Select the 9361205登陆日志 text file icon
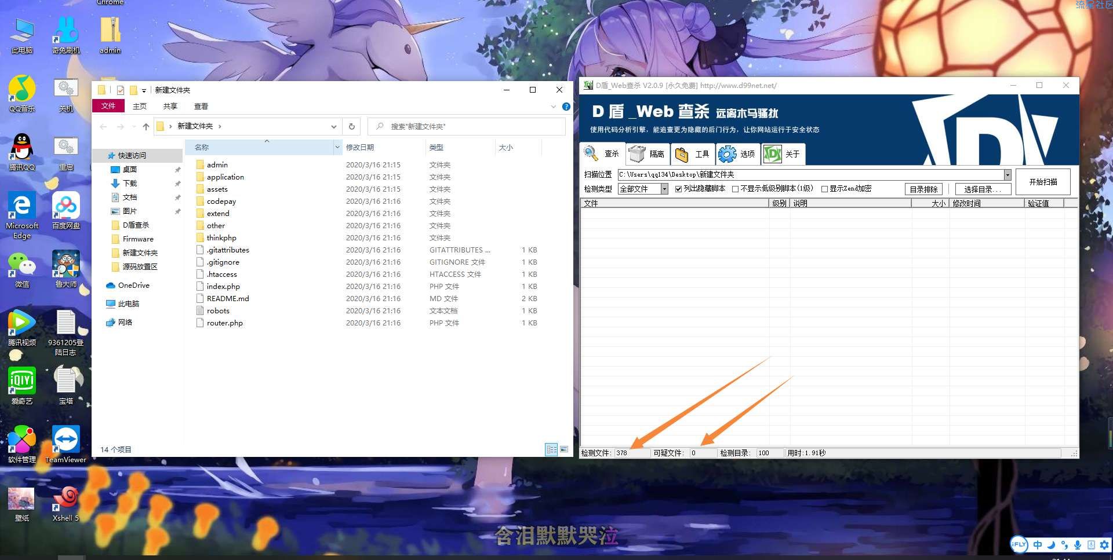 [x=66, y=332]
